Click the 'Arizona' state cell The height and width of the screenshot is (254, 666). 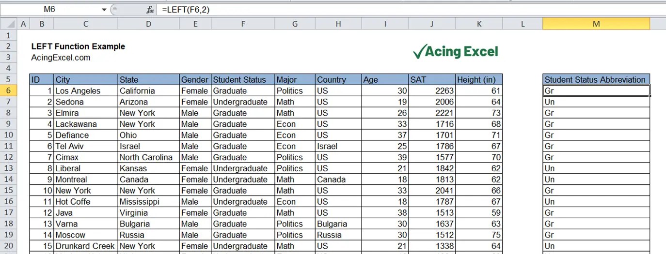pos(148,102)
